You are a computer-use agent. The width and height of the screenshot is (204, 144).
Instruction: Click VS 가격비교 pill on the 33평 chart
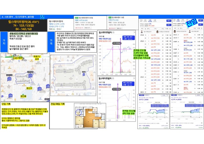117,43
